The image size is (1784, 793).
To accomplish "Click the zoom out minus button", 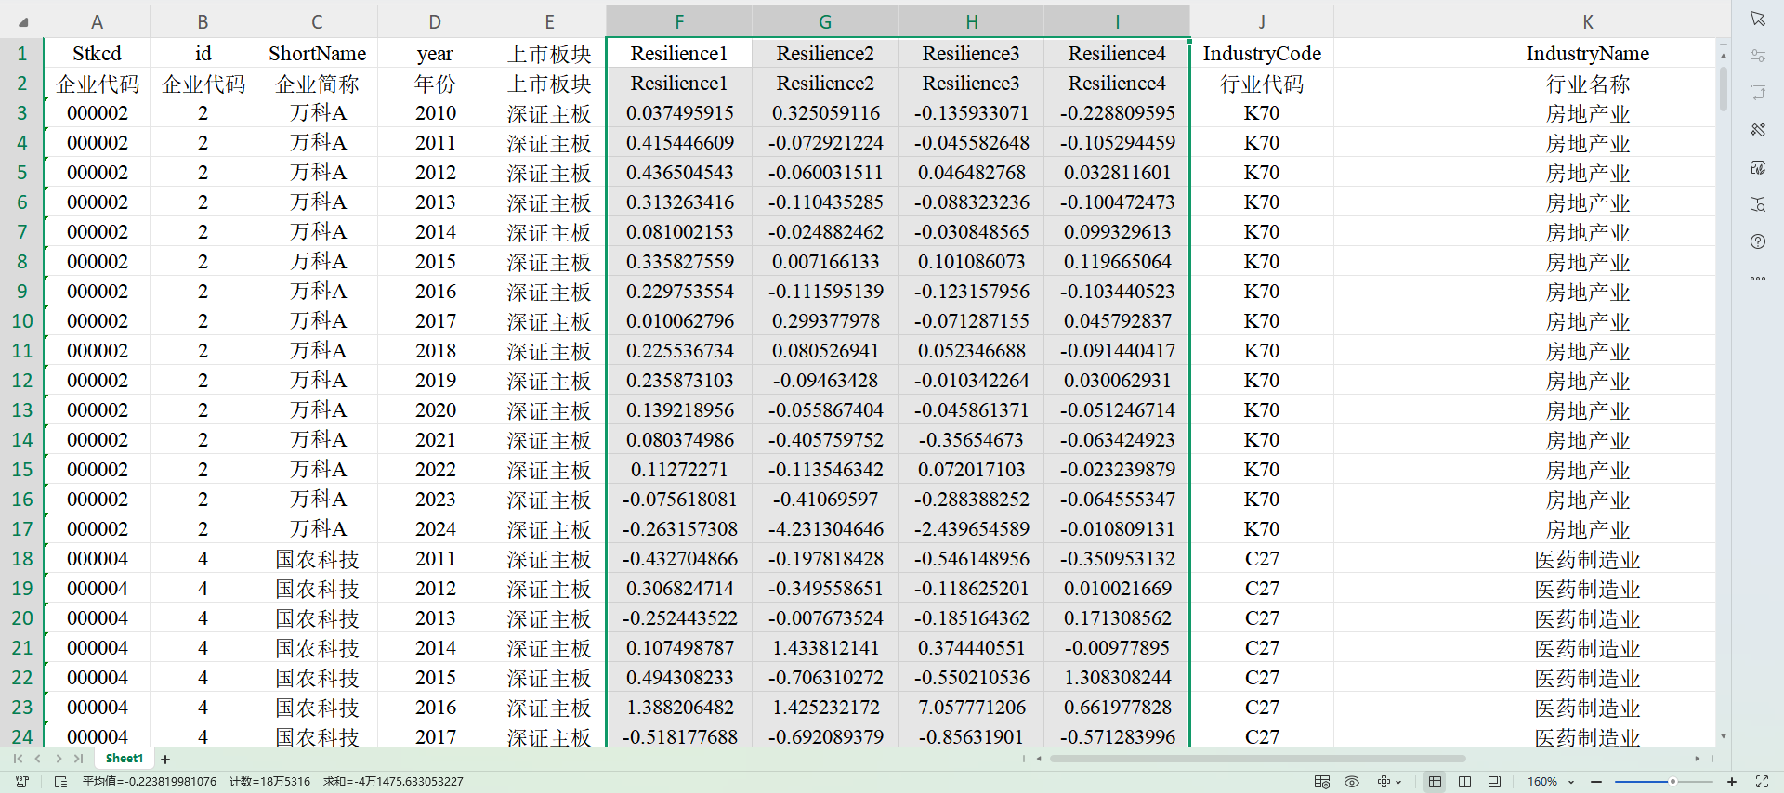I will 1596,782.
